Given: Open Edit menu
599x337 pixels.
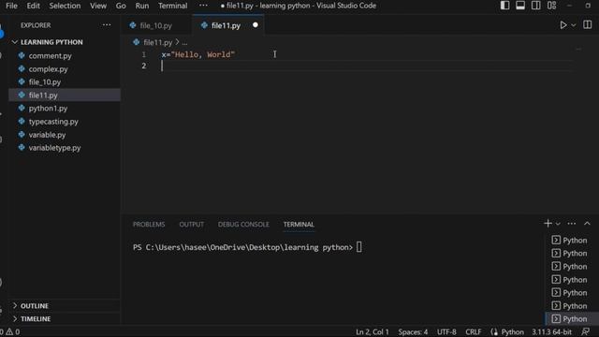Looking at the screenshot, I should 34,6.
